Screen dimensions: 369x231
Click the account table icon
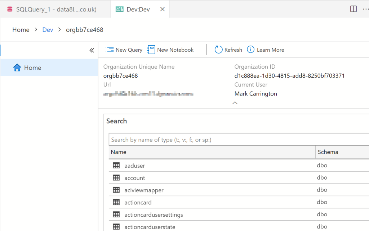116,177
